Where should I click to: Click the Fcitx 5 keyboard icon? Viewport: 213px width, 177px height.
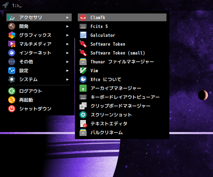point(83,26)
